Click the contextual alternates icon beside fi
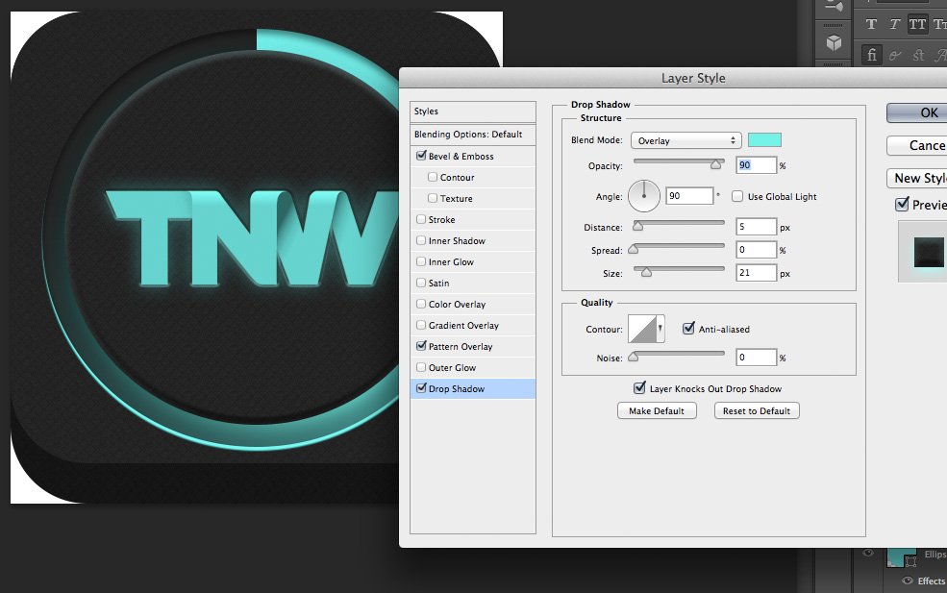The image size is (947, 593). (x=895, y=55)
